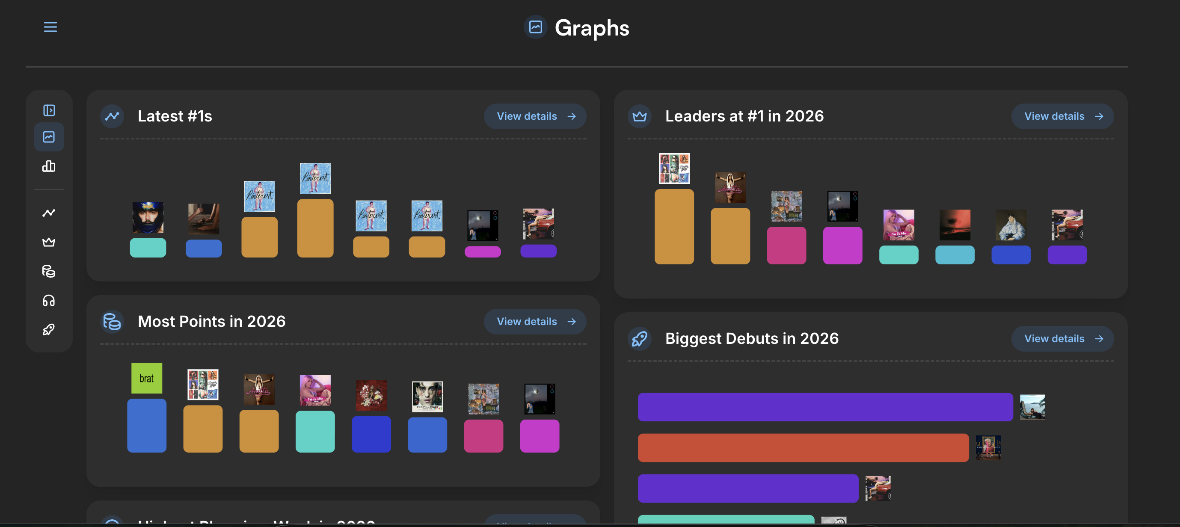Click the teal bar in Most Points chart
Viewport: 1180px width, 527px height.
click(x=315, y=432)
